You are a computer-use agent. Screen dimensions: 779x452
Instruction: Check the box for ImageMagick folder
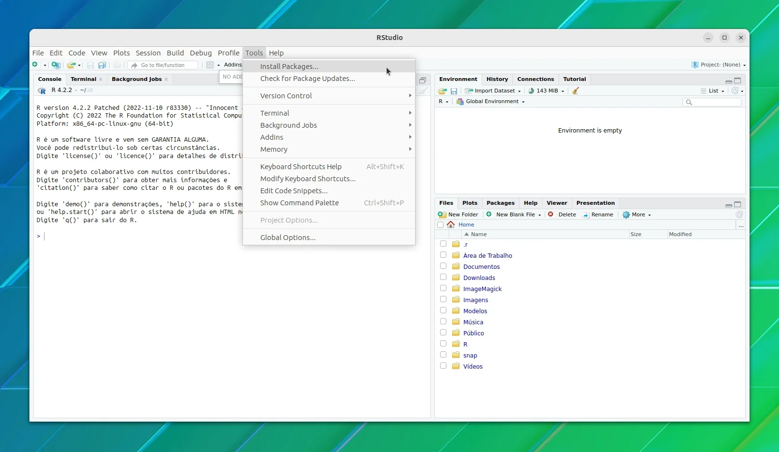443,288
